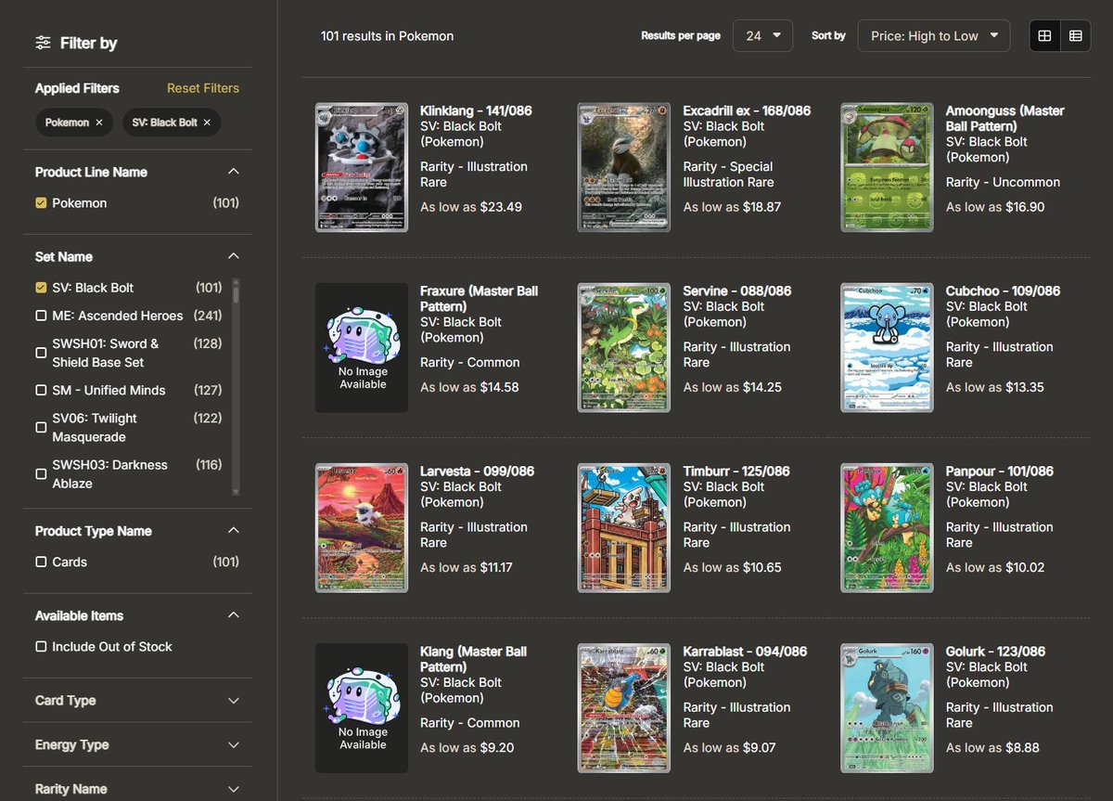The image size is (1113, 801).
Task: Enable Include Out of Stock
Action: (41, 647)
